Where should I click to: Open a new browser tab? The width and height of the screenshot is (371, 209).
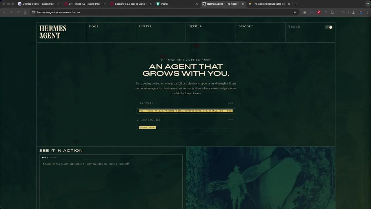296,4
